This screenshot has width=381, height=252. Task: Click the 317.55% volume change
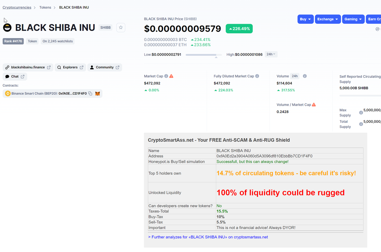[x=286, y=90]
